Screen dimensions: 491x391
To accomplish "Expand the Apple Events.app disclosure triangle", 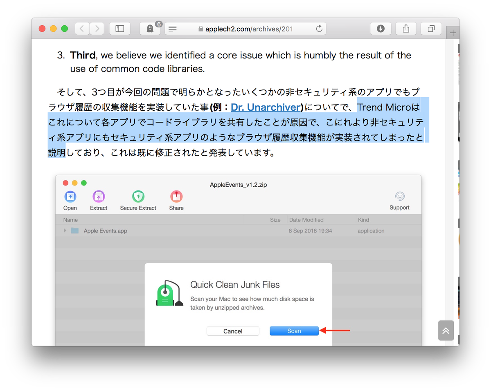I will tap(65, 230).
